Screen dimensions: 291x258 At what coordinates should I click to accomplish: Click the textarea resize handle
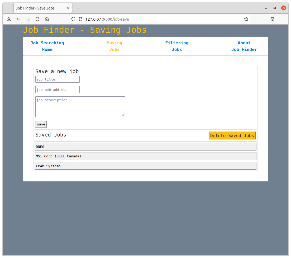[123, 115]
